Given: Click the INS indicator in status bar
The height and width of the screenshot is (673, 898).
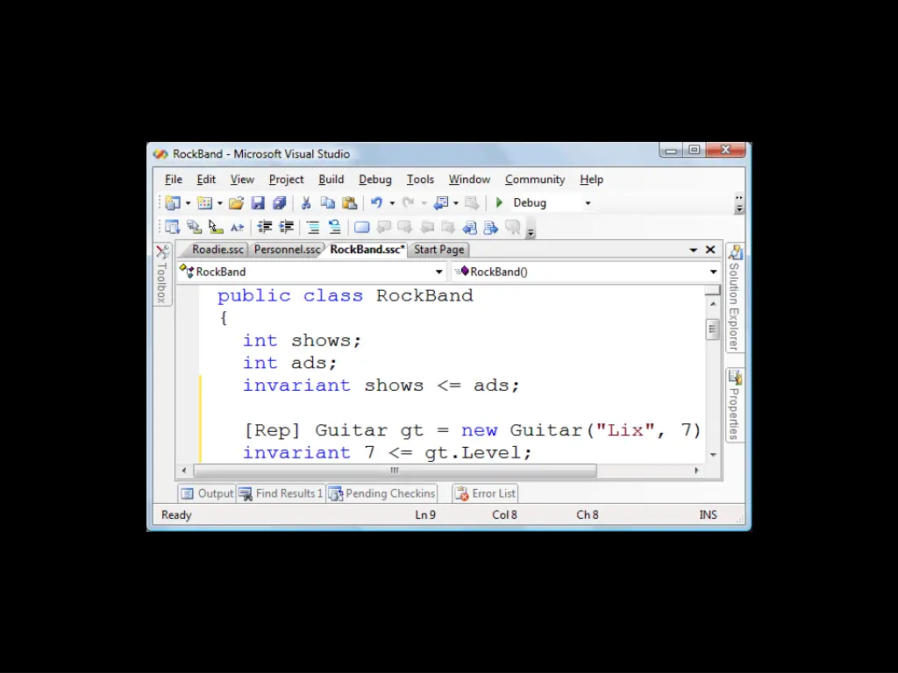Looking at the screenshot, I should (708, 514).
